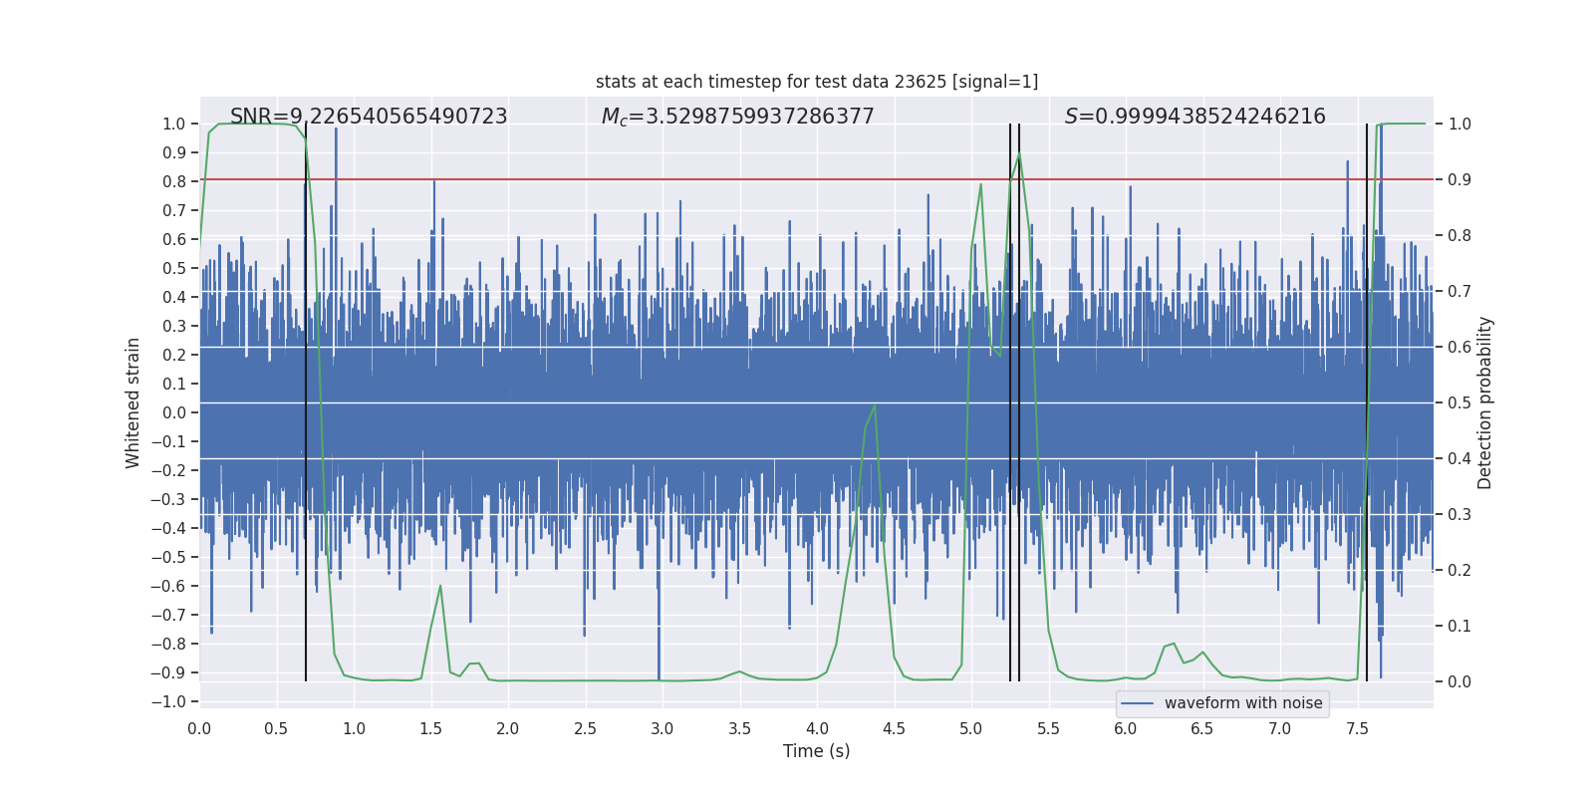Screen dimensions: 1594x797
Task: Click the x-axis tick label 7.5
Action: [1357, 729]
